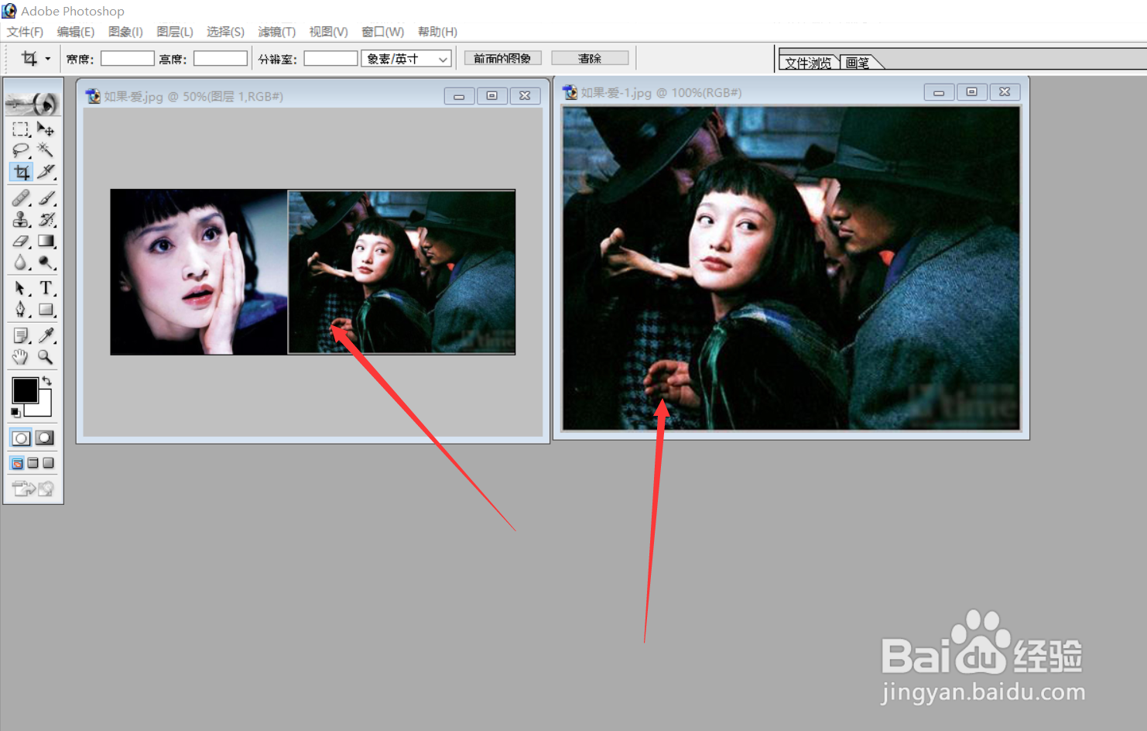
Task: Switch to the 文件浏览 tab
Action: click(x=808, y=63)
